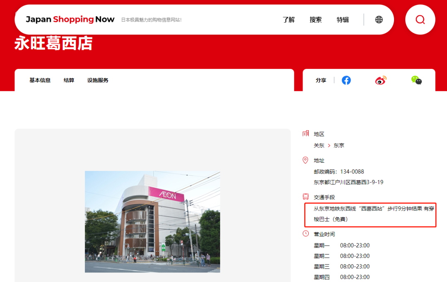The image size is (447, 282).
Task: Click the round search magnifier button
Action: point(420,19)
